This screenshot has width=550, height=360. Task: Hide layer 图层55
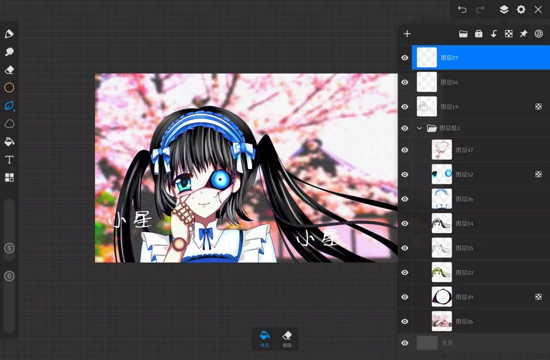405,248
